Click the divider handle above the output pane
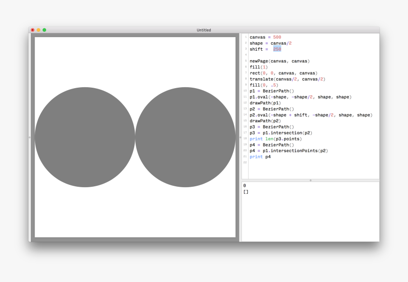 [311, 180]
